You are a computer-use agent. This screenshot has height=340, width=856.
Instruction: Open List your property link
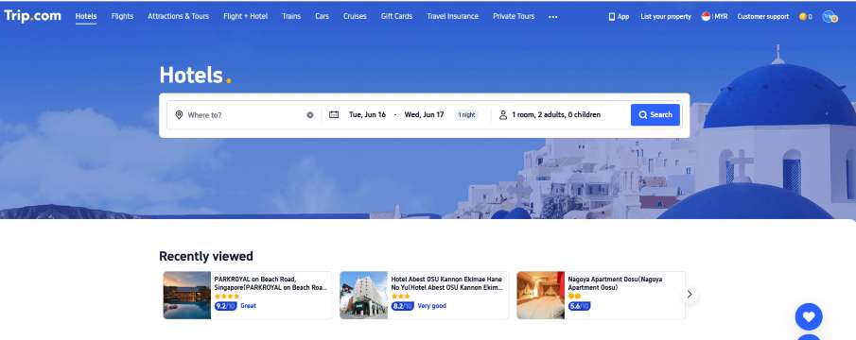click(x=666, y=16)
